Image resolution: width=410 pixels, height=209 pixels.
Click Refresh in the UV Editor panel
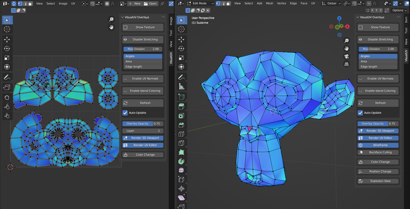[143, 103]
